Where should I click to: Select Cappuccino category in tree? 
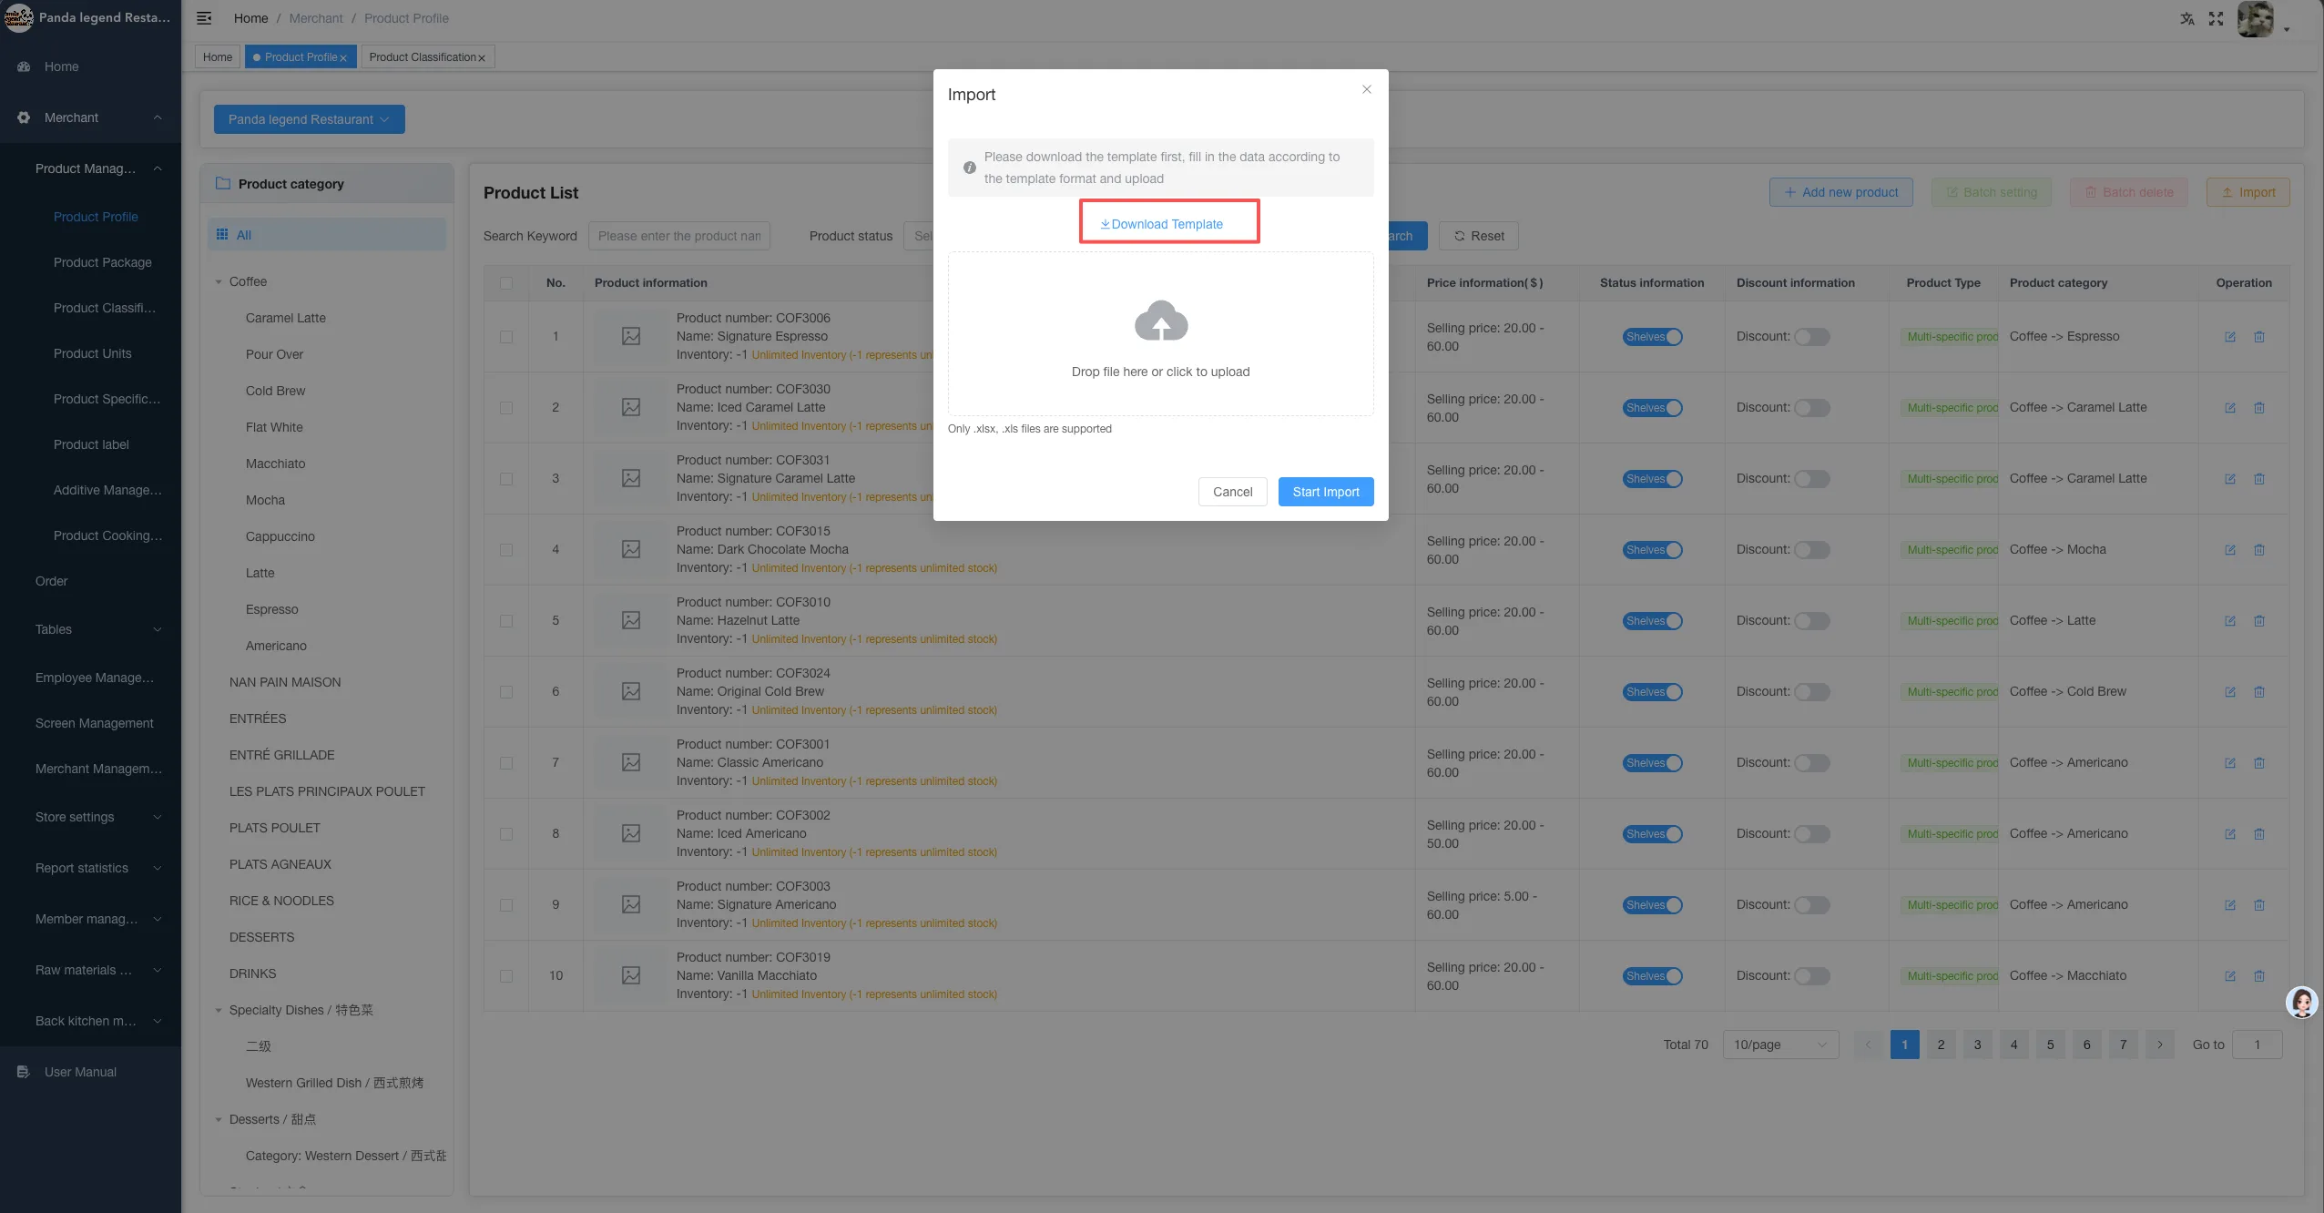[x=280, y=536]
